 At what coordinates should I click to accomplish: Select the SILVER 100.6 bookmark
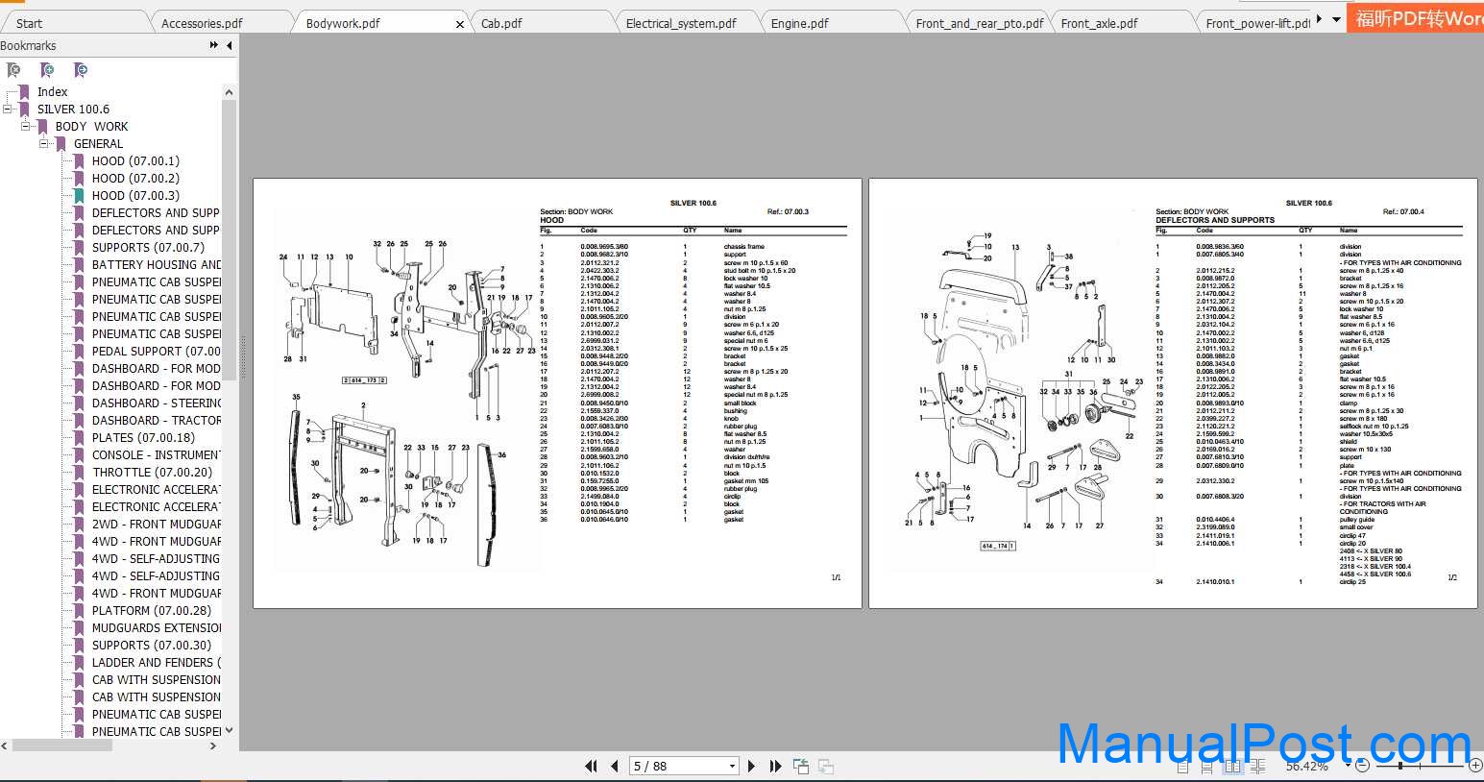[x=73, y=110]
